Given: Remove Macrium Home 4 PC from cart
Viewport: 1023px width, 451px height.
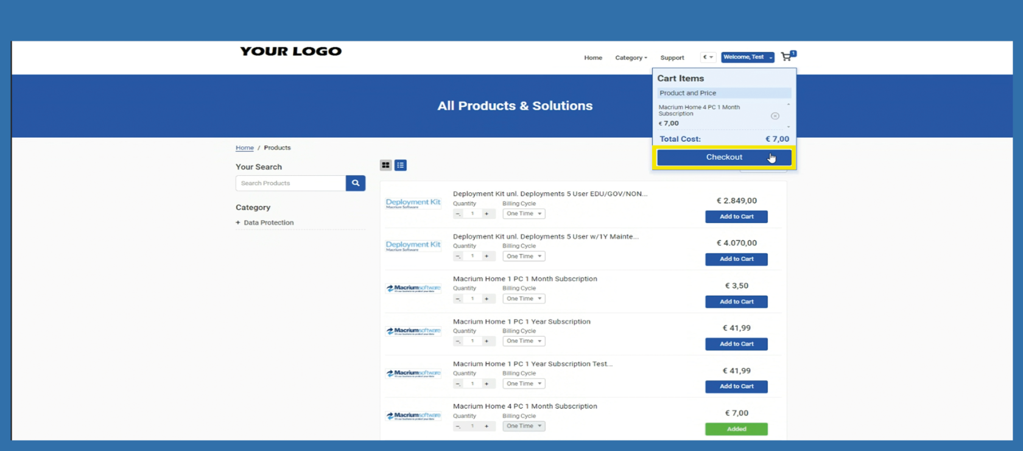Looking at the screenshot, I should pyautogui.click(x=775, y=116).
